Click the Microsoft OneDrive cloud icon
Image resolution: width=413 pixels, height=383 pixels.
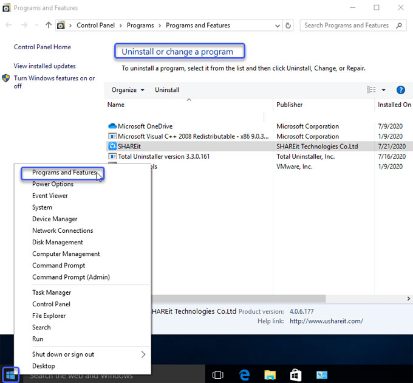[112, 126]
